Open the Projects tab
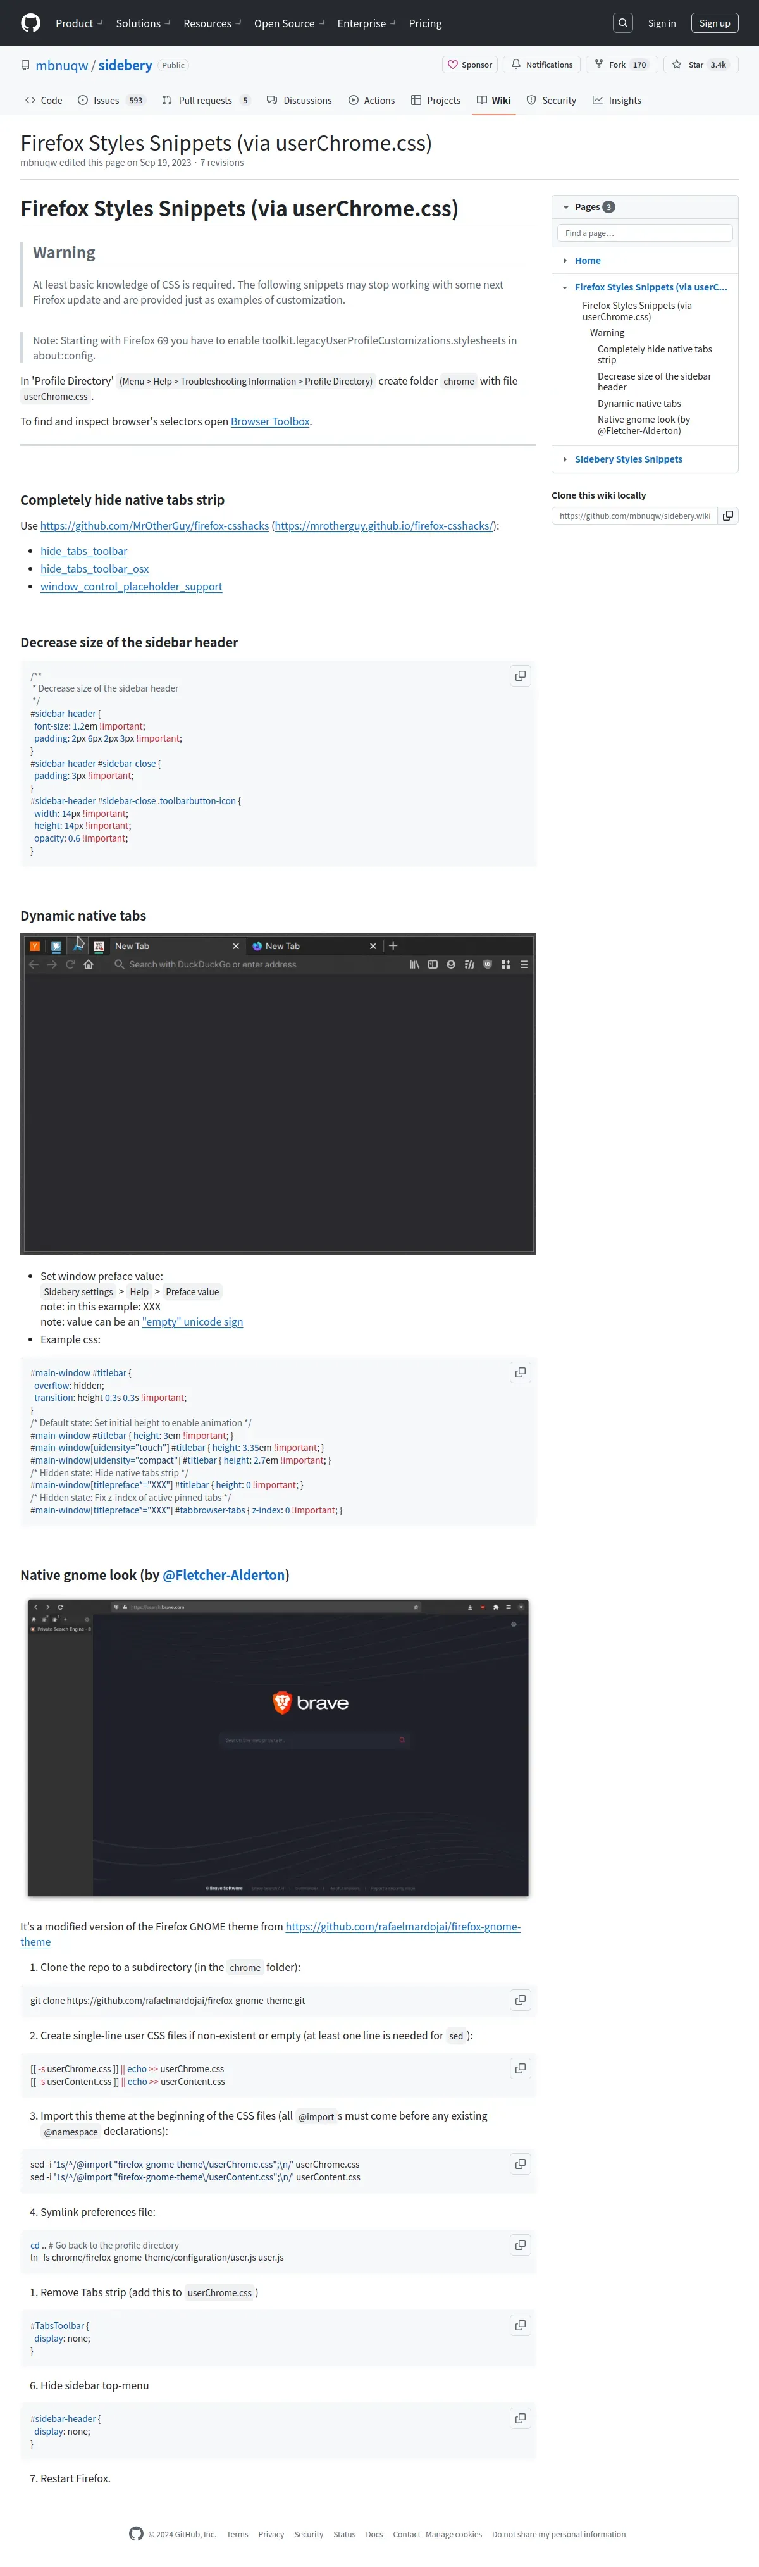759x2567 pixels. click(435, 101)
